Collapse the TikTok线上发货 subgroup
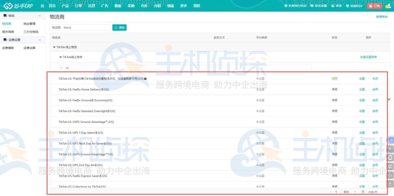The image size is (394, 196). click(x=60, y=57)
